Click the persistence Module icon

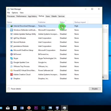pos(11,46)
